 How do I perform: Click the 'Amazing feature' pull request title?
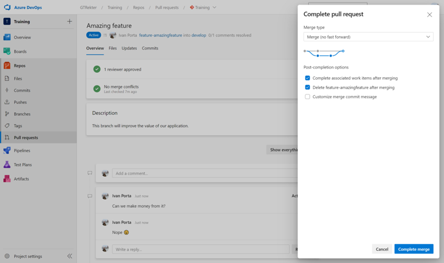pyautogui.click(x=109, y=26)
